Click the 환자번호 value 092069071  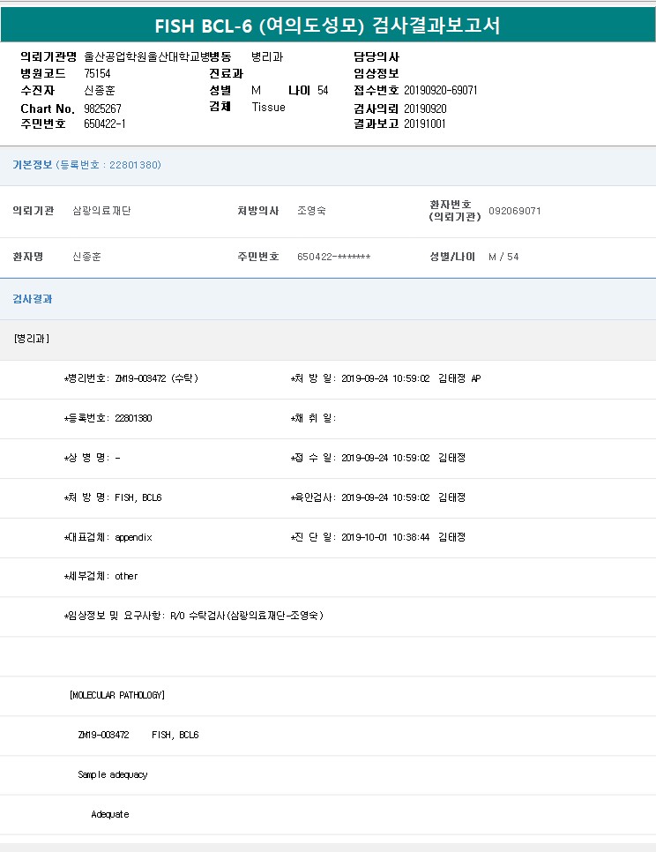click(514, 212)
